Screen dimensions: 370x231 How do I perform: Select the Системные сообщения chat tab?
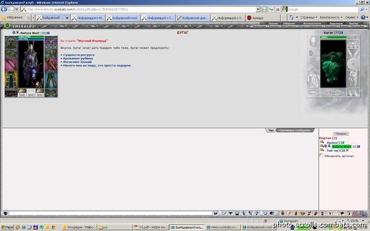pos(295,130)
